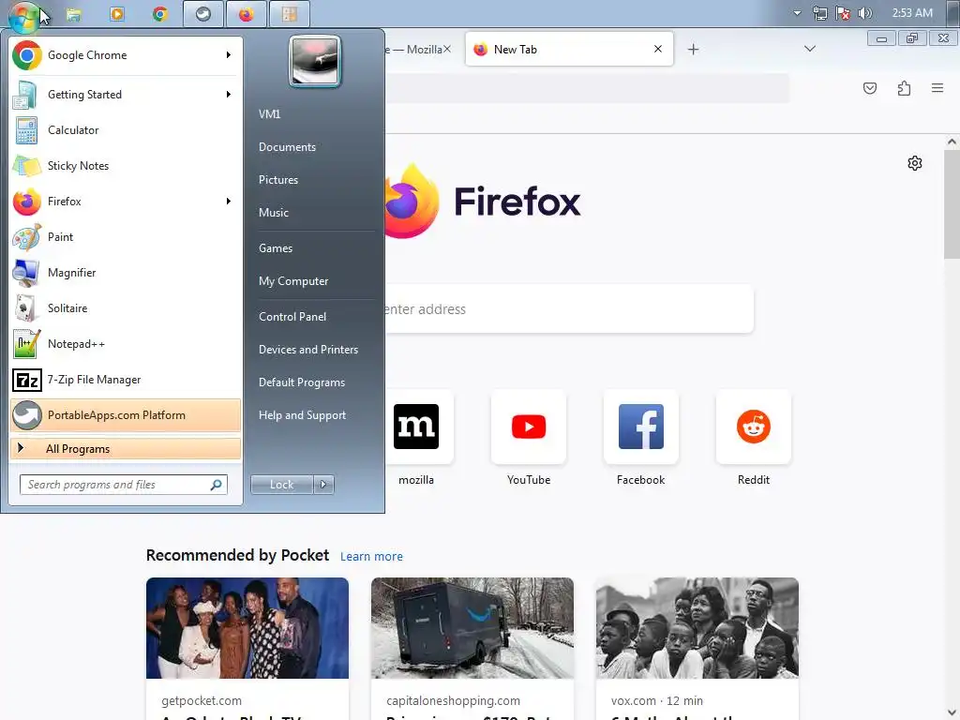Open Firefox list all tabs chevron

click(809, 49)
